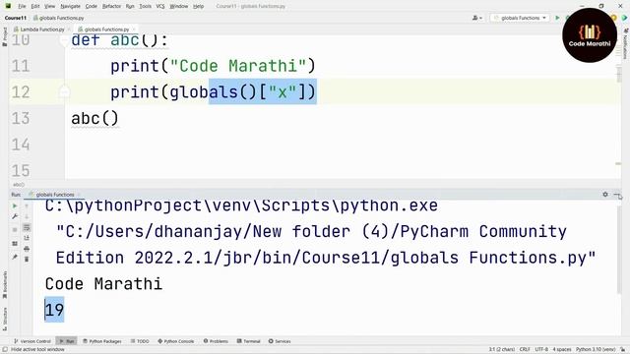The width and height of the screenshot is (630, 354).
Task: Click the JetBrains toolbox icon at toolbar end
Action: [x=625, y=18]
